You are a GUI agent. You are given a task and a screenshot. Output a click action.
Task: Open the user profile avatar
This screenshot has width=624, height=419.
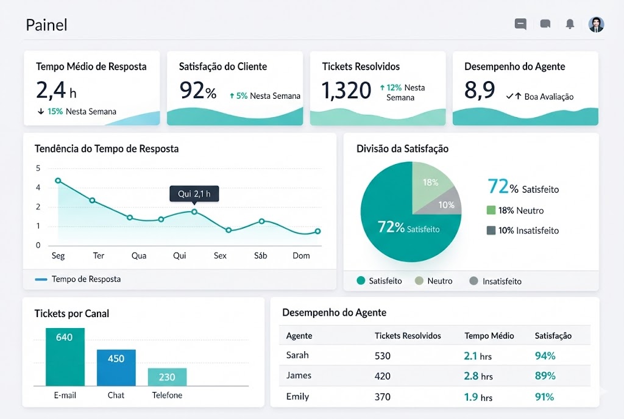[x=596, y=24]
